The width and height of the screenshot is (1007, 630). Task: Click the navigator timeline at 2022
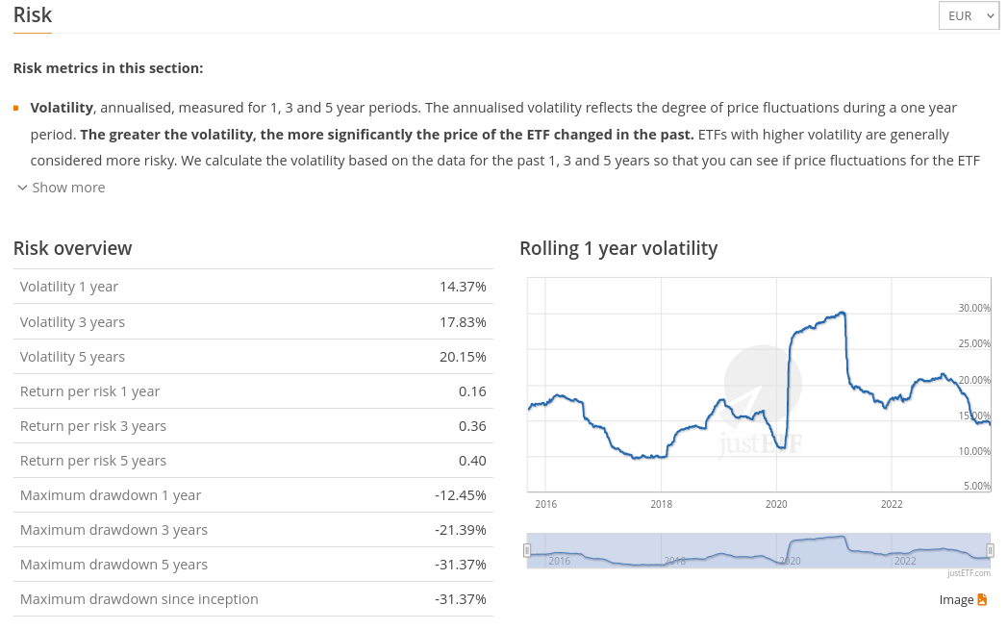(x=905, y=560)
